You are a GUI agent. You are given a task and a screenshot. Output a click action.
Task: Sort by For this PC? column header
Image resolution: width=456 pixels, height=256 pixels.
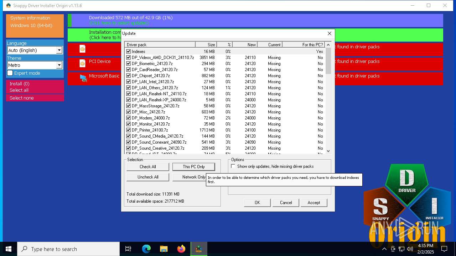[x=304, y=45]
